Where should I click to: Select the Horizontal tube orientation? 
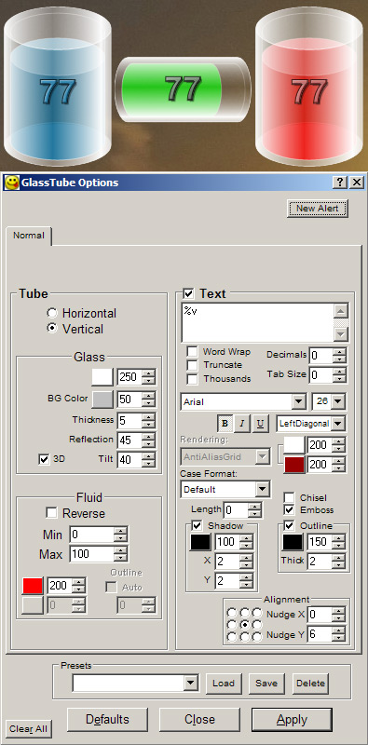click(x=53, y=313)
